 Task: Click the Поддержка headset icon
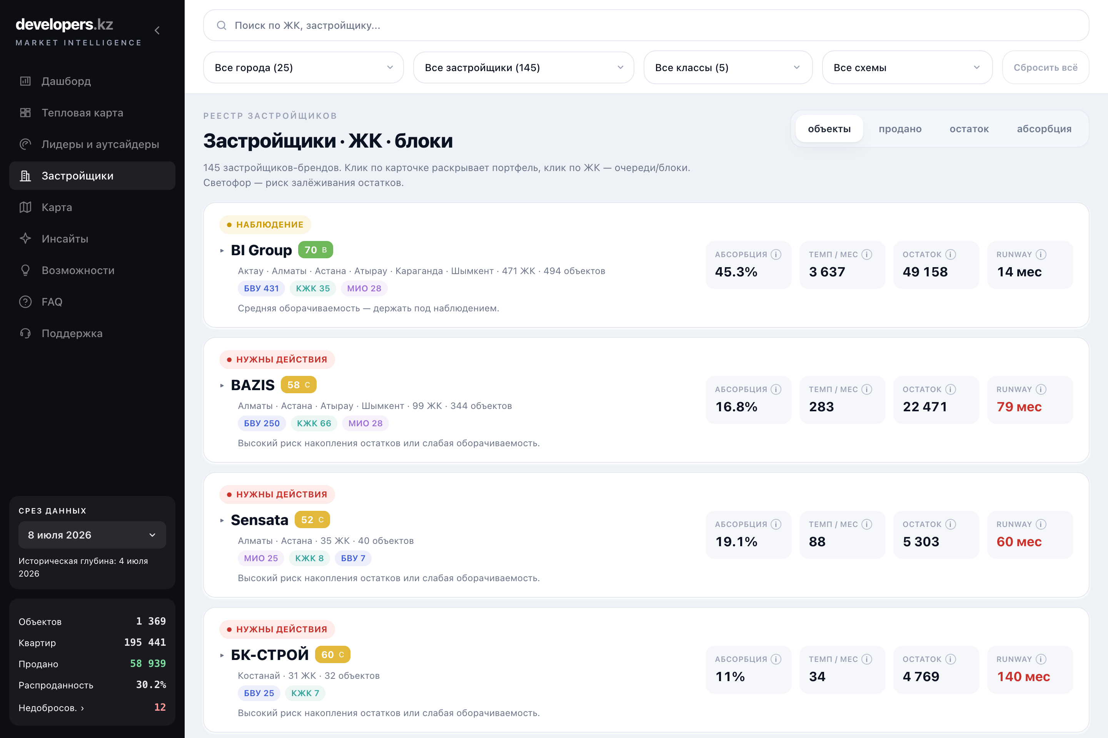click(25, 333)
